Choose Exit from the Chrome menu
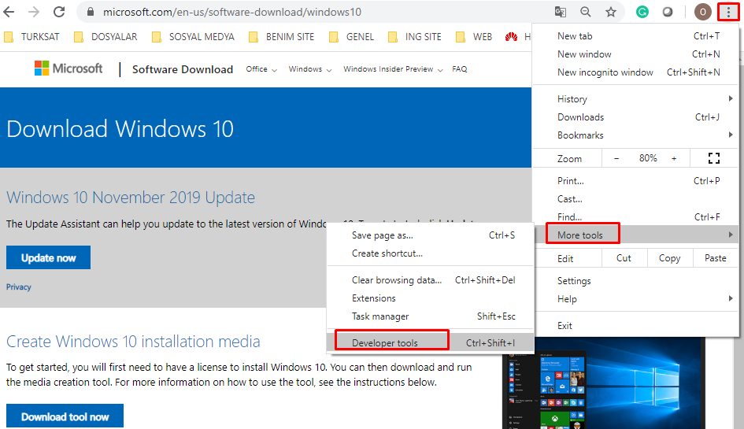 pos(636,326)
